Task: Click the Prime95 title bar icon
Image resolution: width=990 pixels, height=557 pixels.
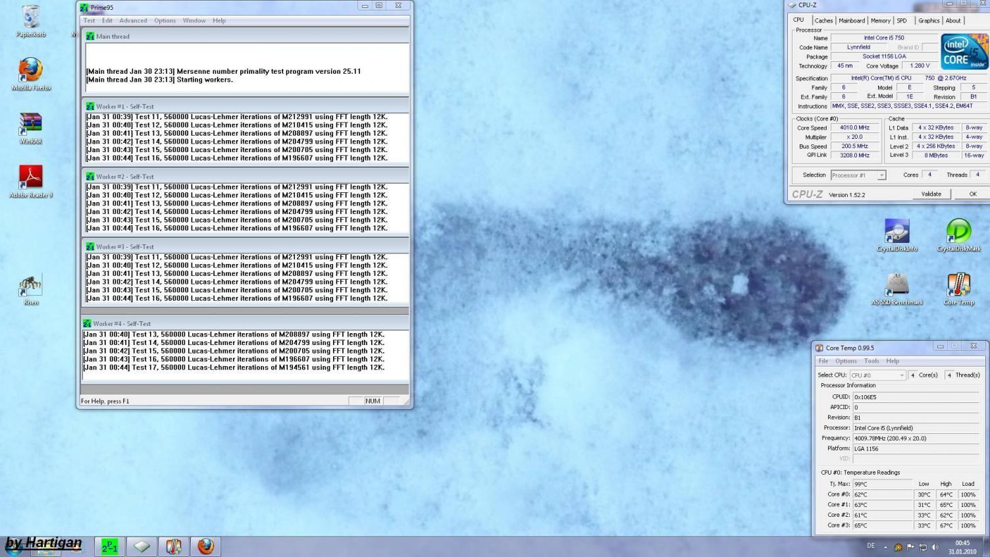Action: 84,7
